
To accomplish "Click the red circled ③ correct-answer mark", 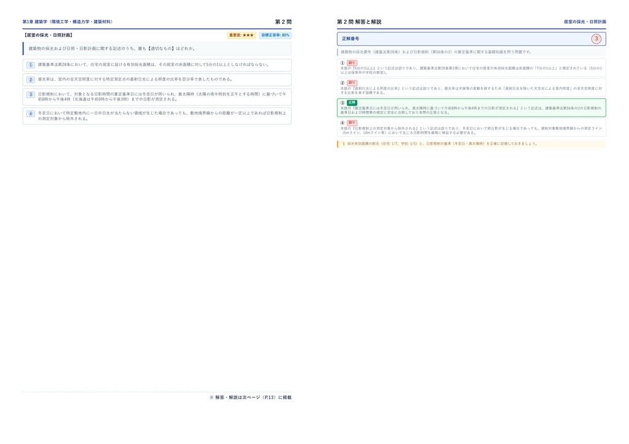I will (x=596, y=39).
